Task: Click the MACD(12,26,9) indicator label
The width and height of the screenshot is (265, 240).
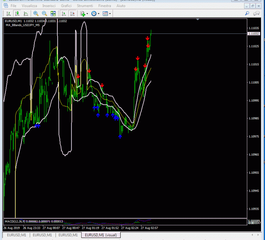Action: (15, 221)
